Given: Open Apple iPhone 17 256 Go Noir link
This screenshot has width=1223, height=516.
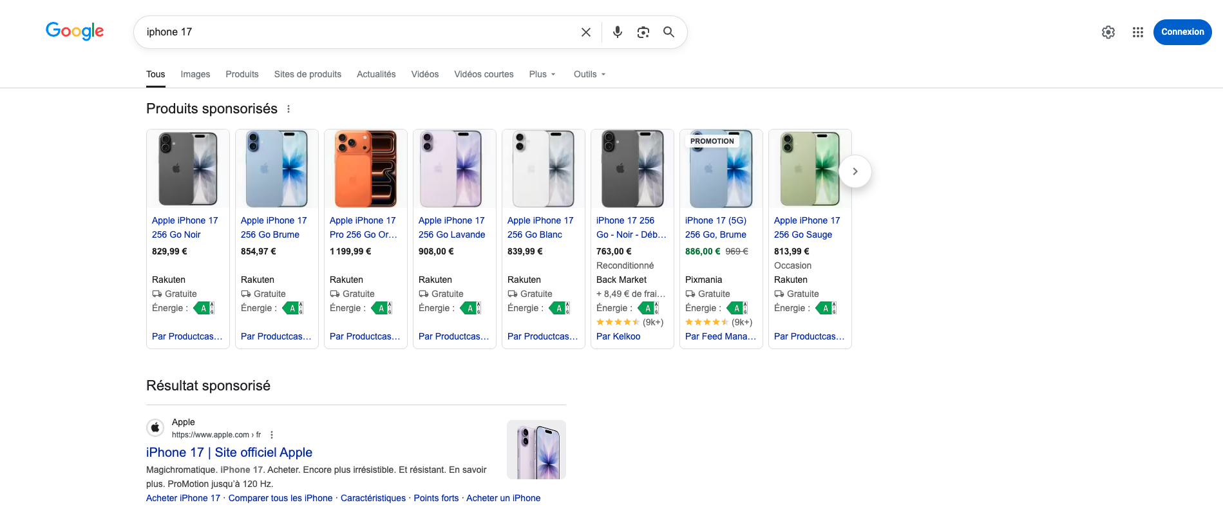Looking at the screenshot, I should pos(185,227).
